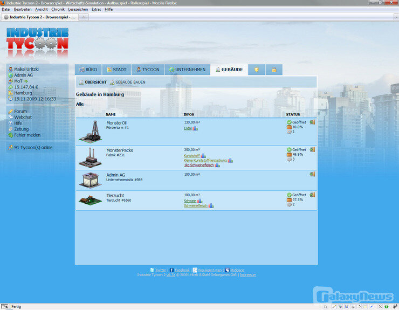Click Tierzucht green Geöffnet status icon

point(289,195)
